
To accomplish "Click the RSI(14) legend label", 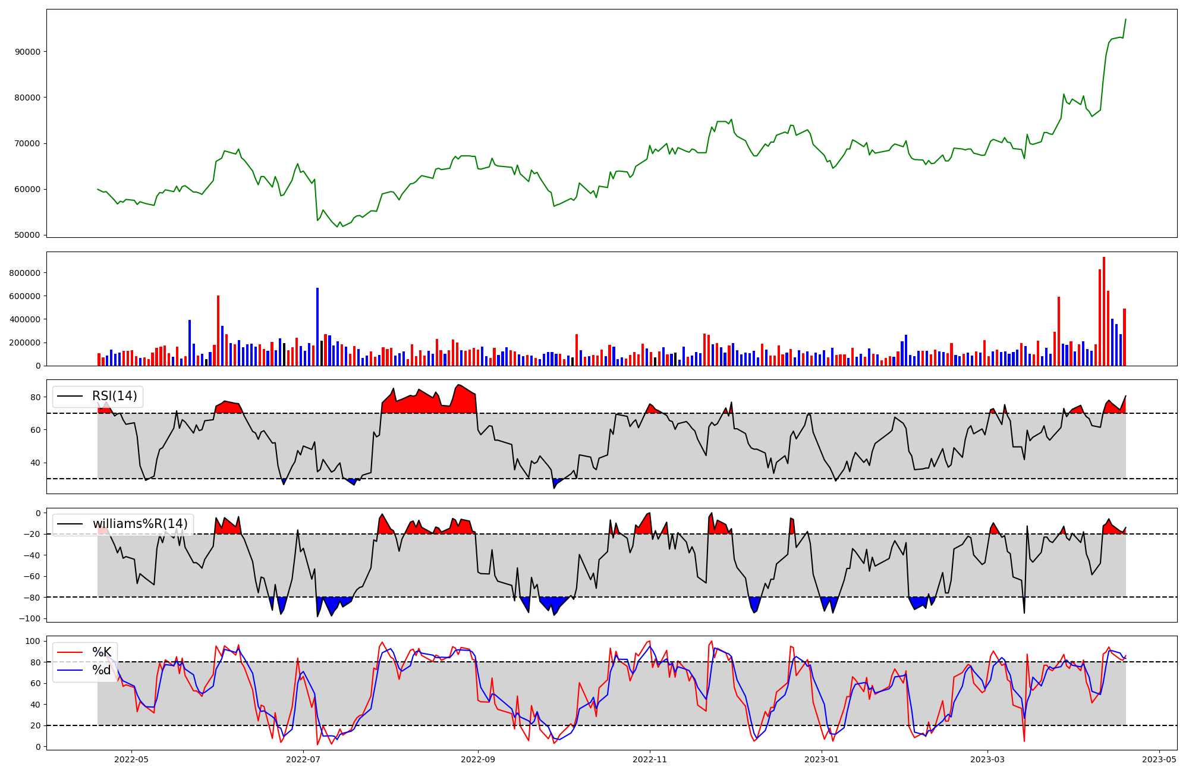I will pyautogui.click(x=114, y=396).
